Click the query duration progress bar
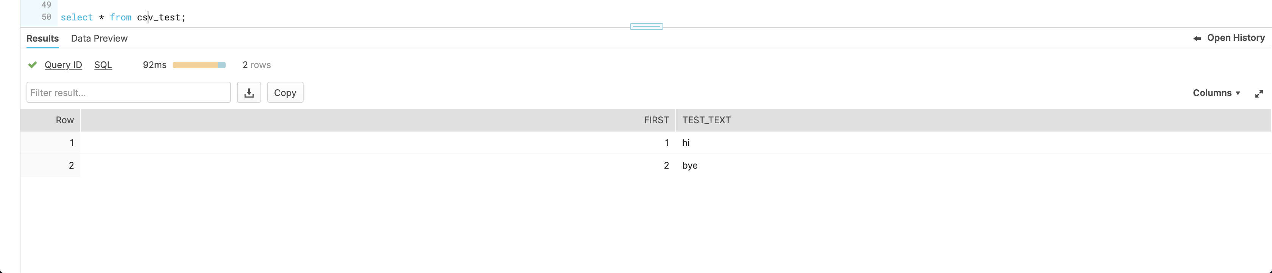 (199, 65)
